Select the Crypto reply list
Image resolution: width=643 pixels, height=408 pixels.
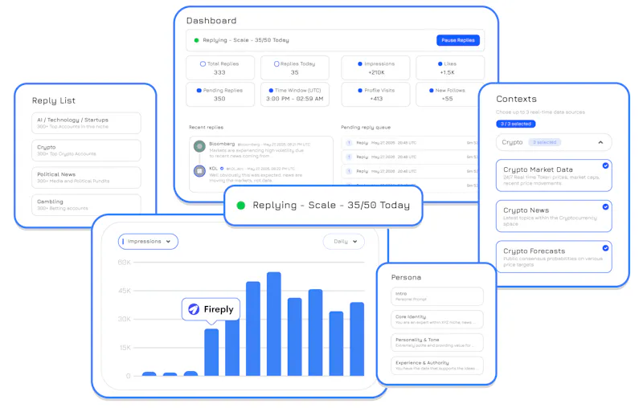click(86, 150)
